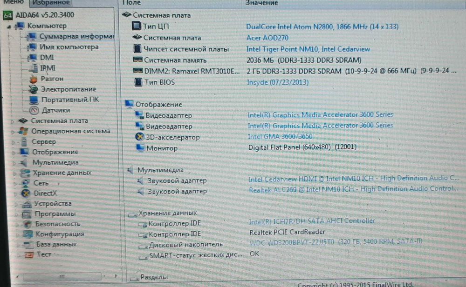Click the Безопасность shield icon
Image resolution: width=466 pixels, height=287 pixels.
point(27,224)
